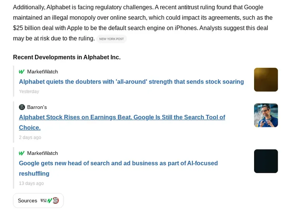295x209 pixels.
Task: Click MarketWatch logo above 'Google gets new head'
Action: point(22,153)
